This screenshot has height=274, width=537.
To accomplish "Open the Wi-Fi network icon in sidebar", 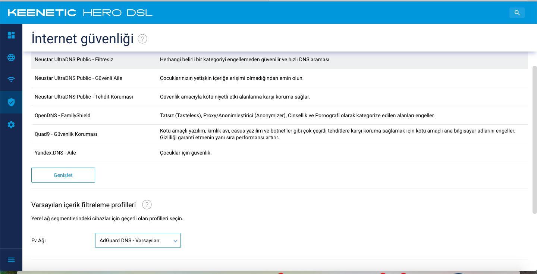I will click(x=11, y=80).
